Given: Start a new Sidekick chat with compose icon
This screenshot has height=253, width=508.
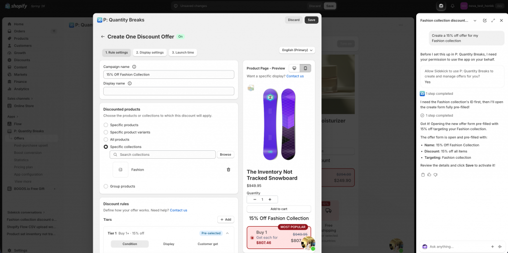Looking at the screenshot, I should (485, 20).
